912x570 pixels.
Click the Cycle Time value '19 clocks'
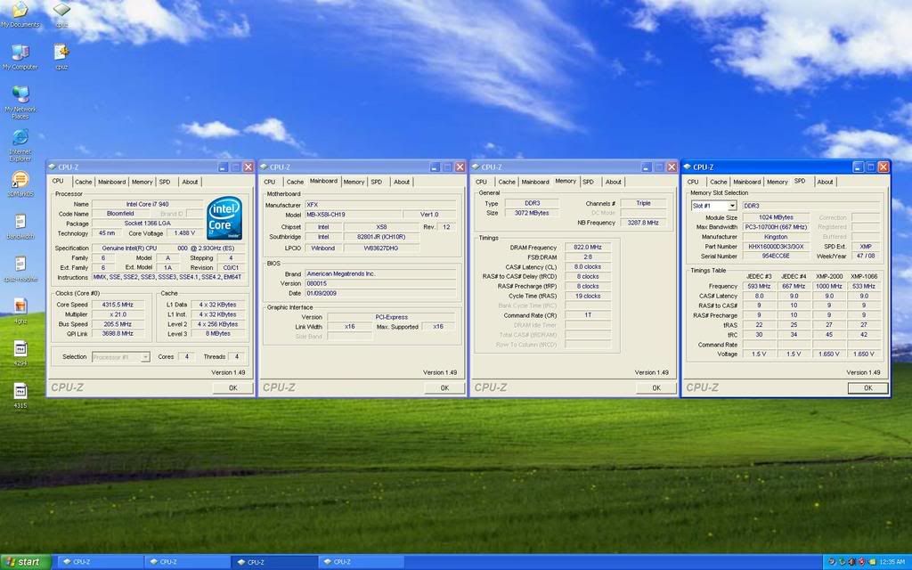pos(588,296)
